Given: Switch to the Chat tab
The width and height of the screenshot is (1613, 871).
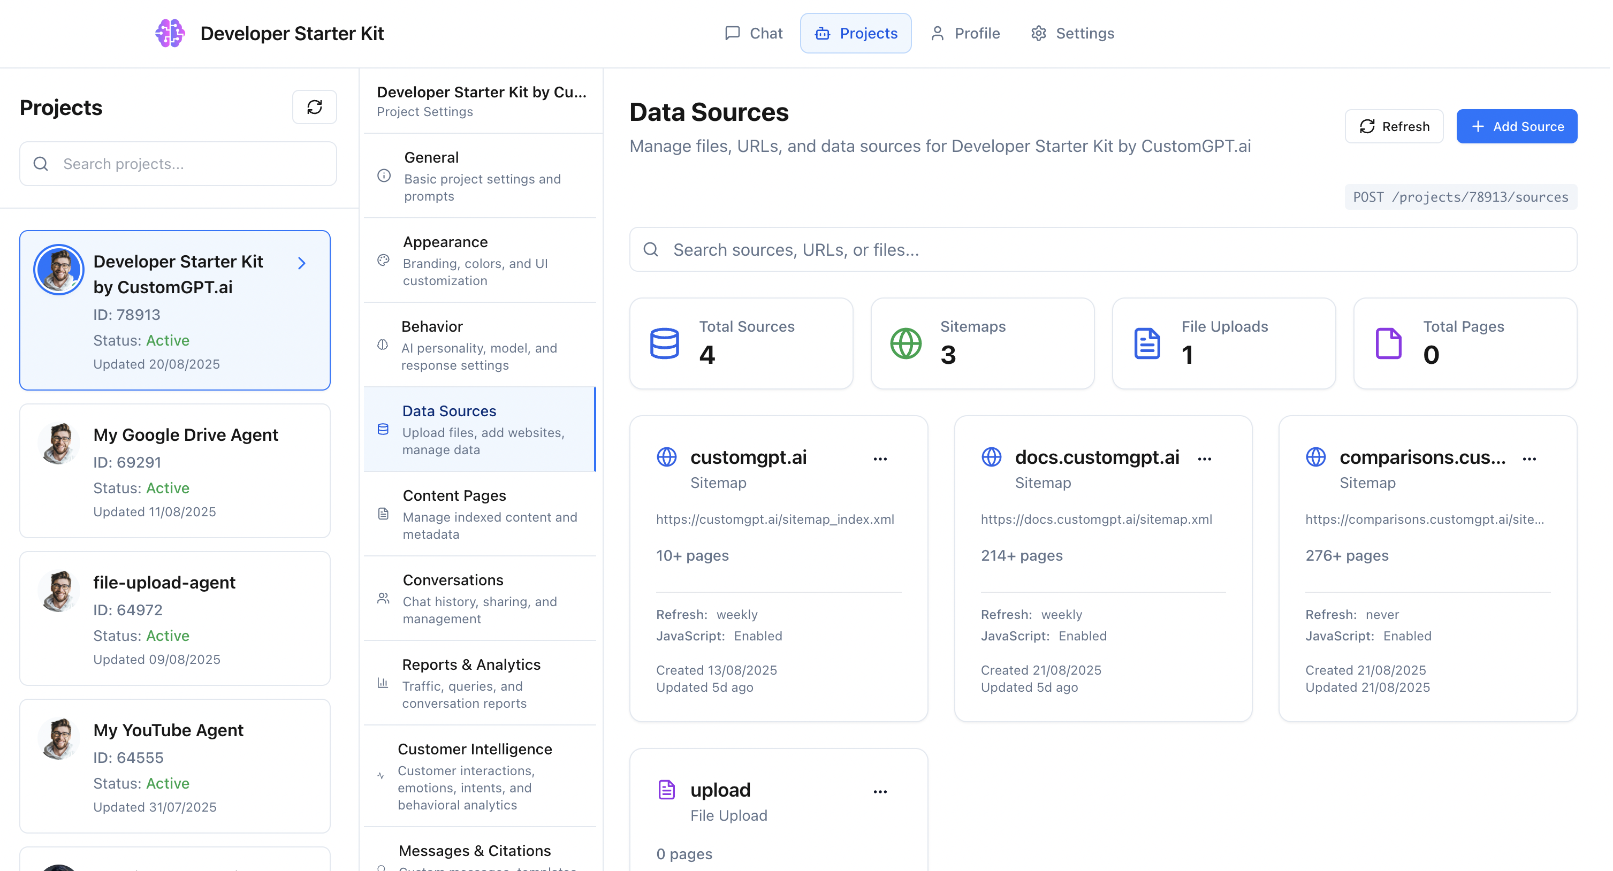Looking at the screenshot, I should [x=754, y=33].
